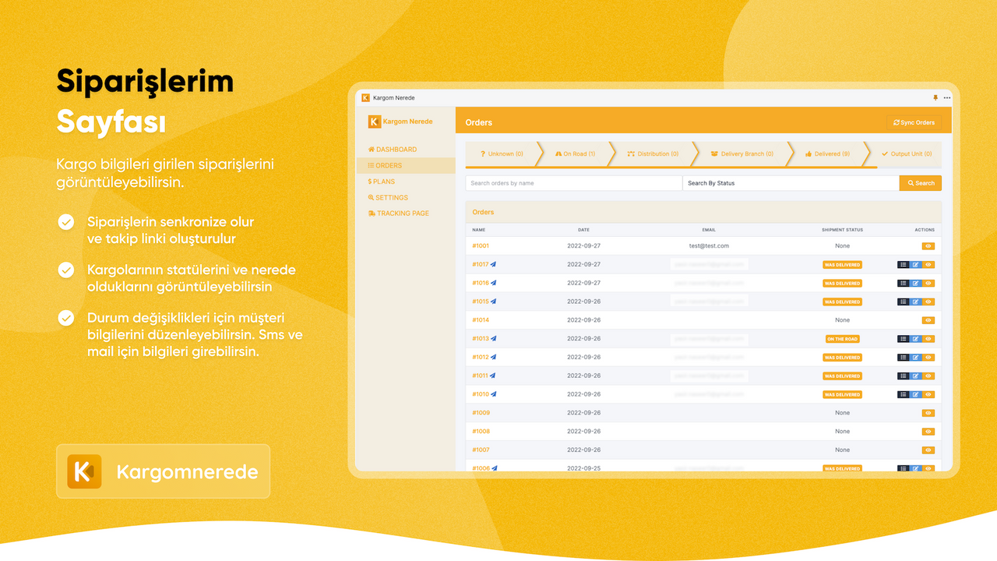997x561 pixels.
Task: Click the edit icon for order #1015
Action: (x=916, y=302)
